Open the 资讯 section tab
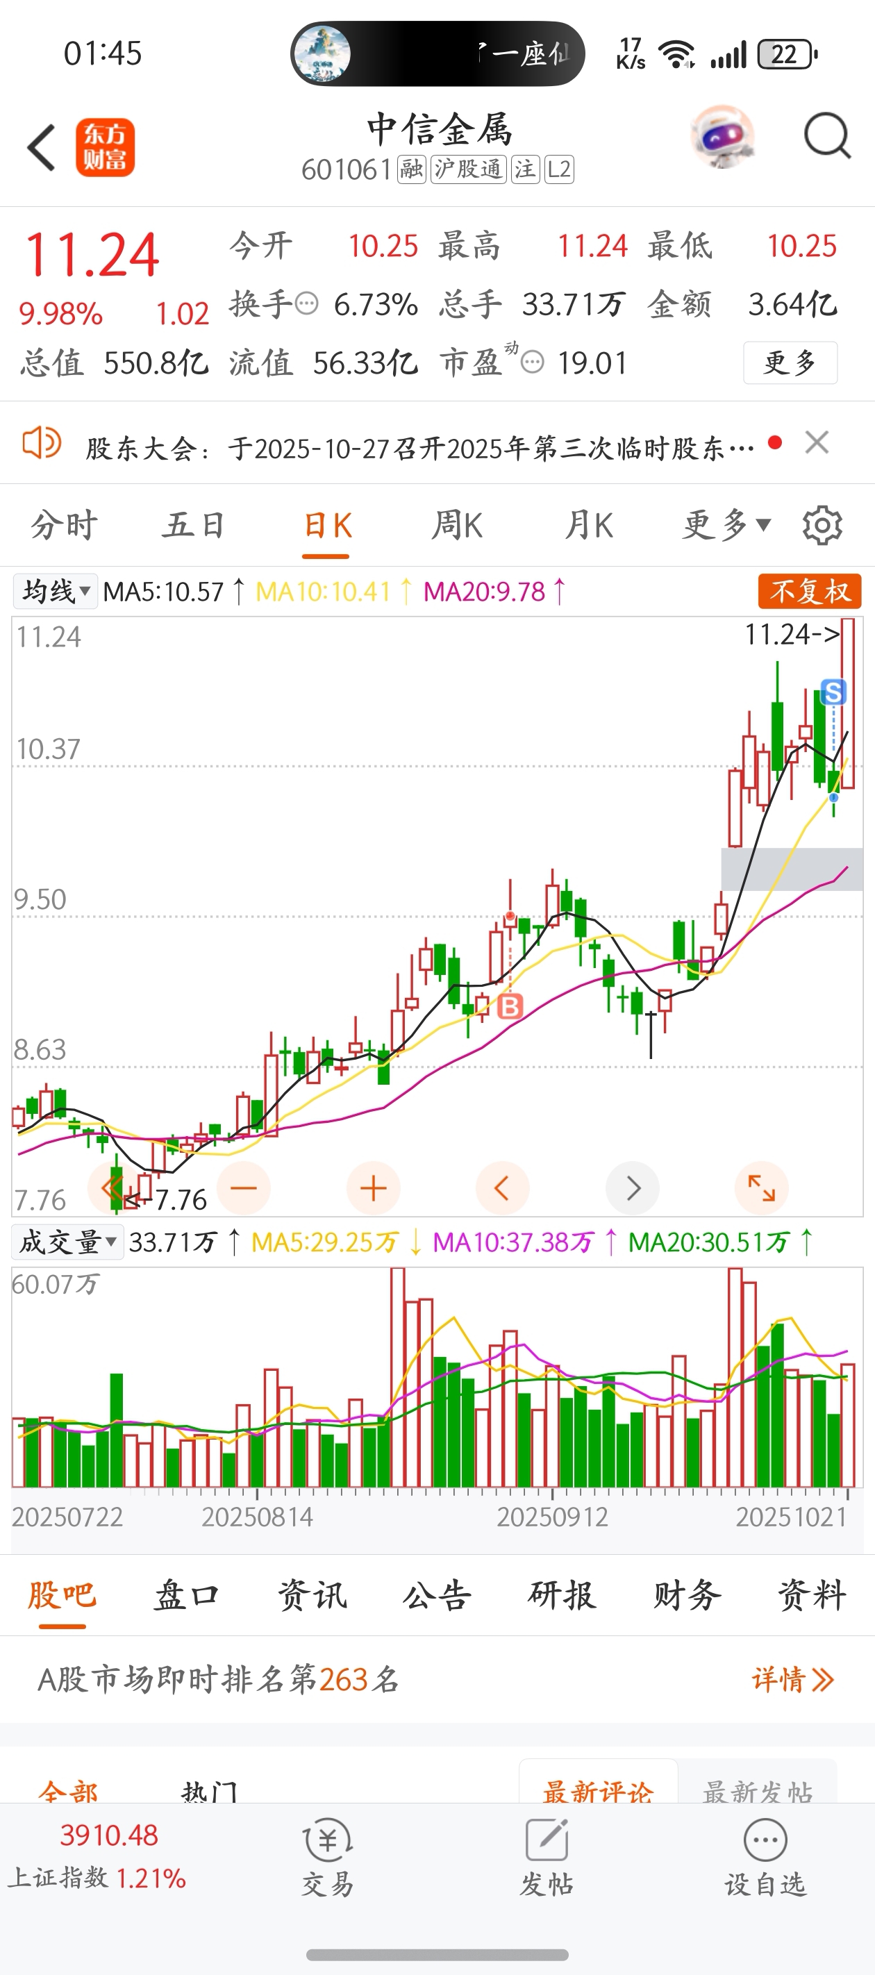Image resolution: width=875 pixels, height=1975 pixels. [312, 1596]
